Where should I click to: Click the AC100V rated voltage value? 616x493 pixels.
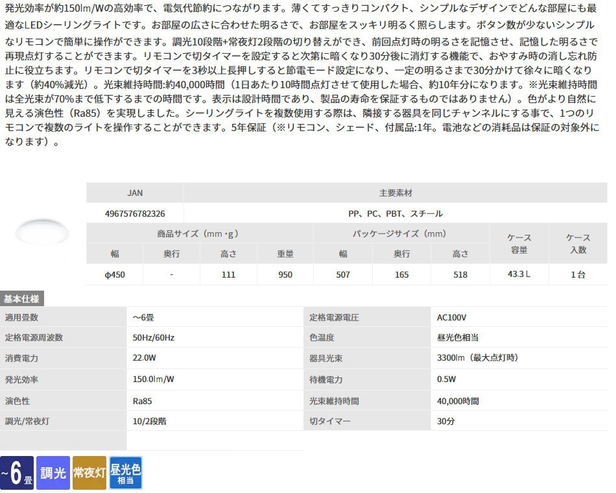[x=452, y=318]
